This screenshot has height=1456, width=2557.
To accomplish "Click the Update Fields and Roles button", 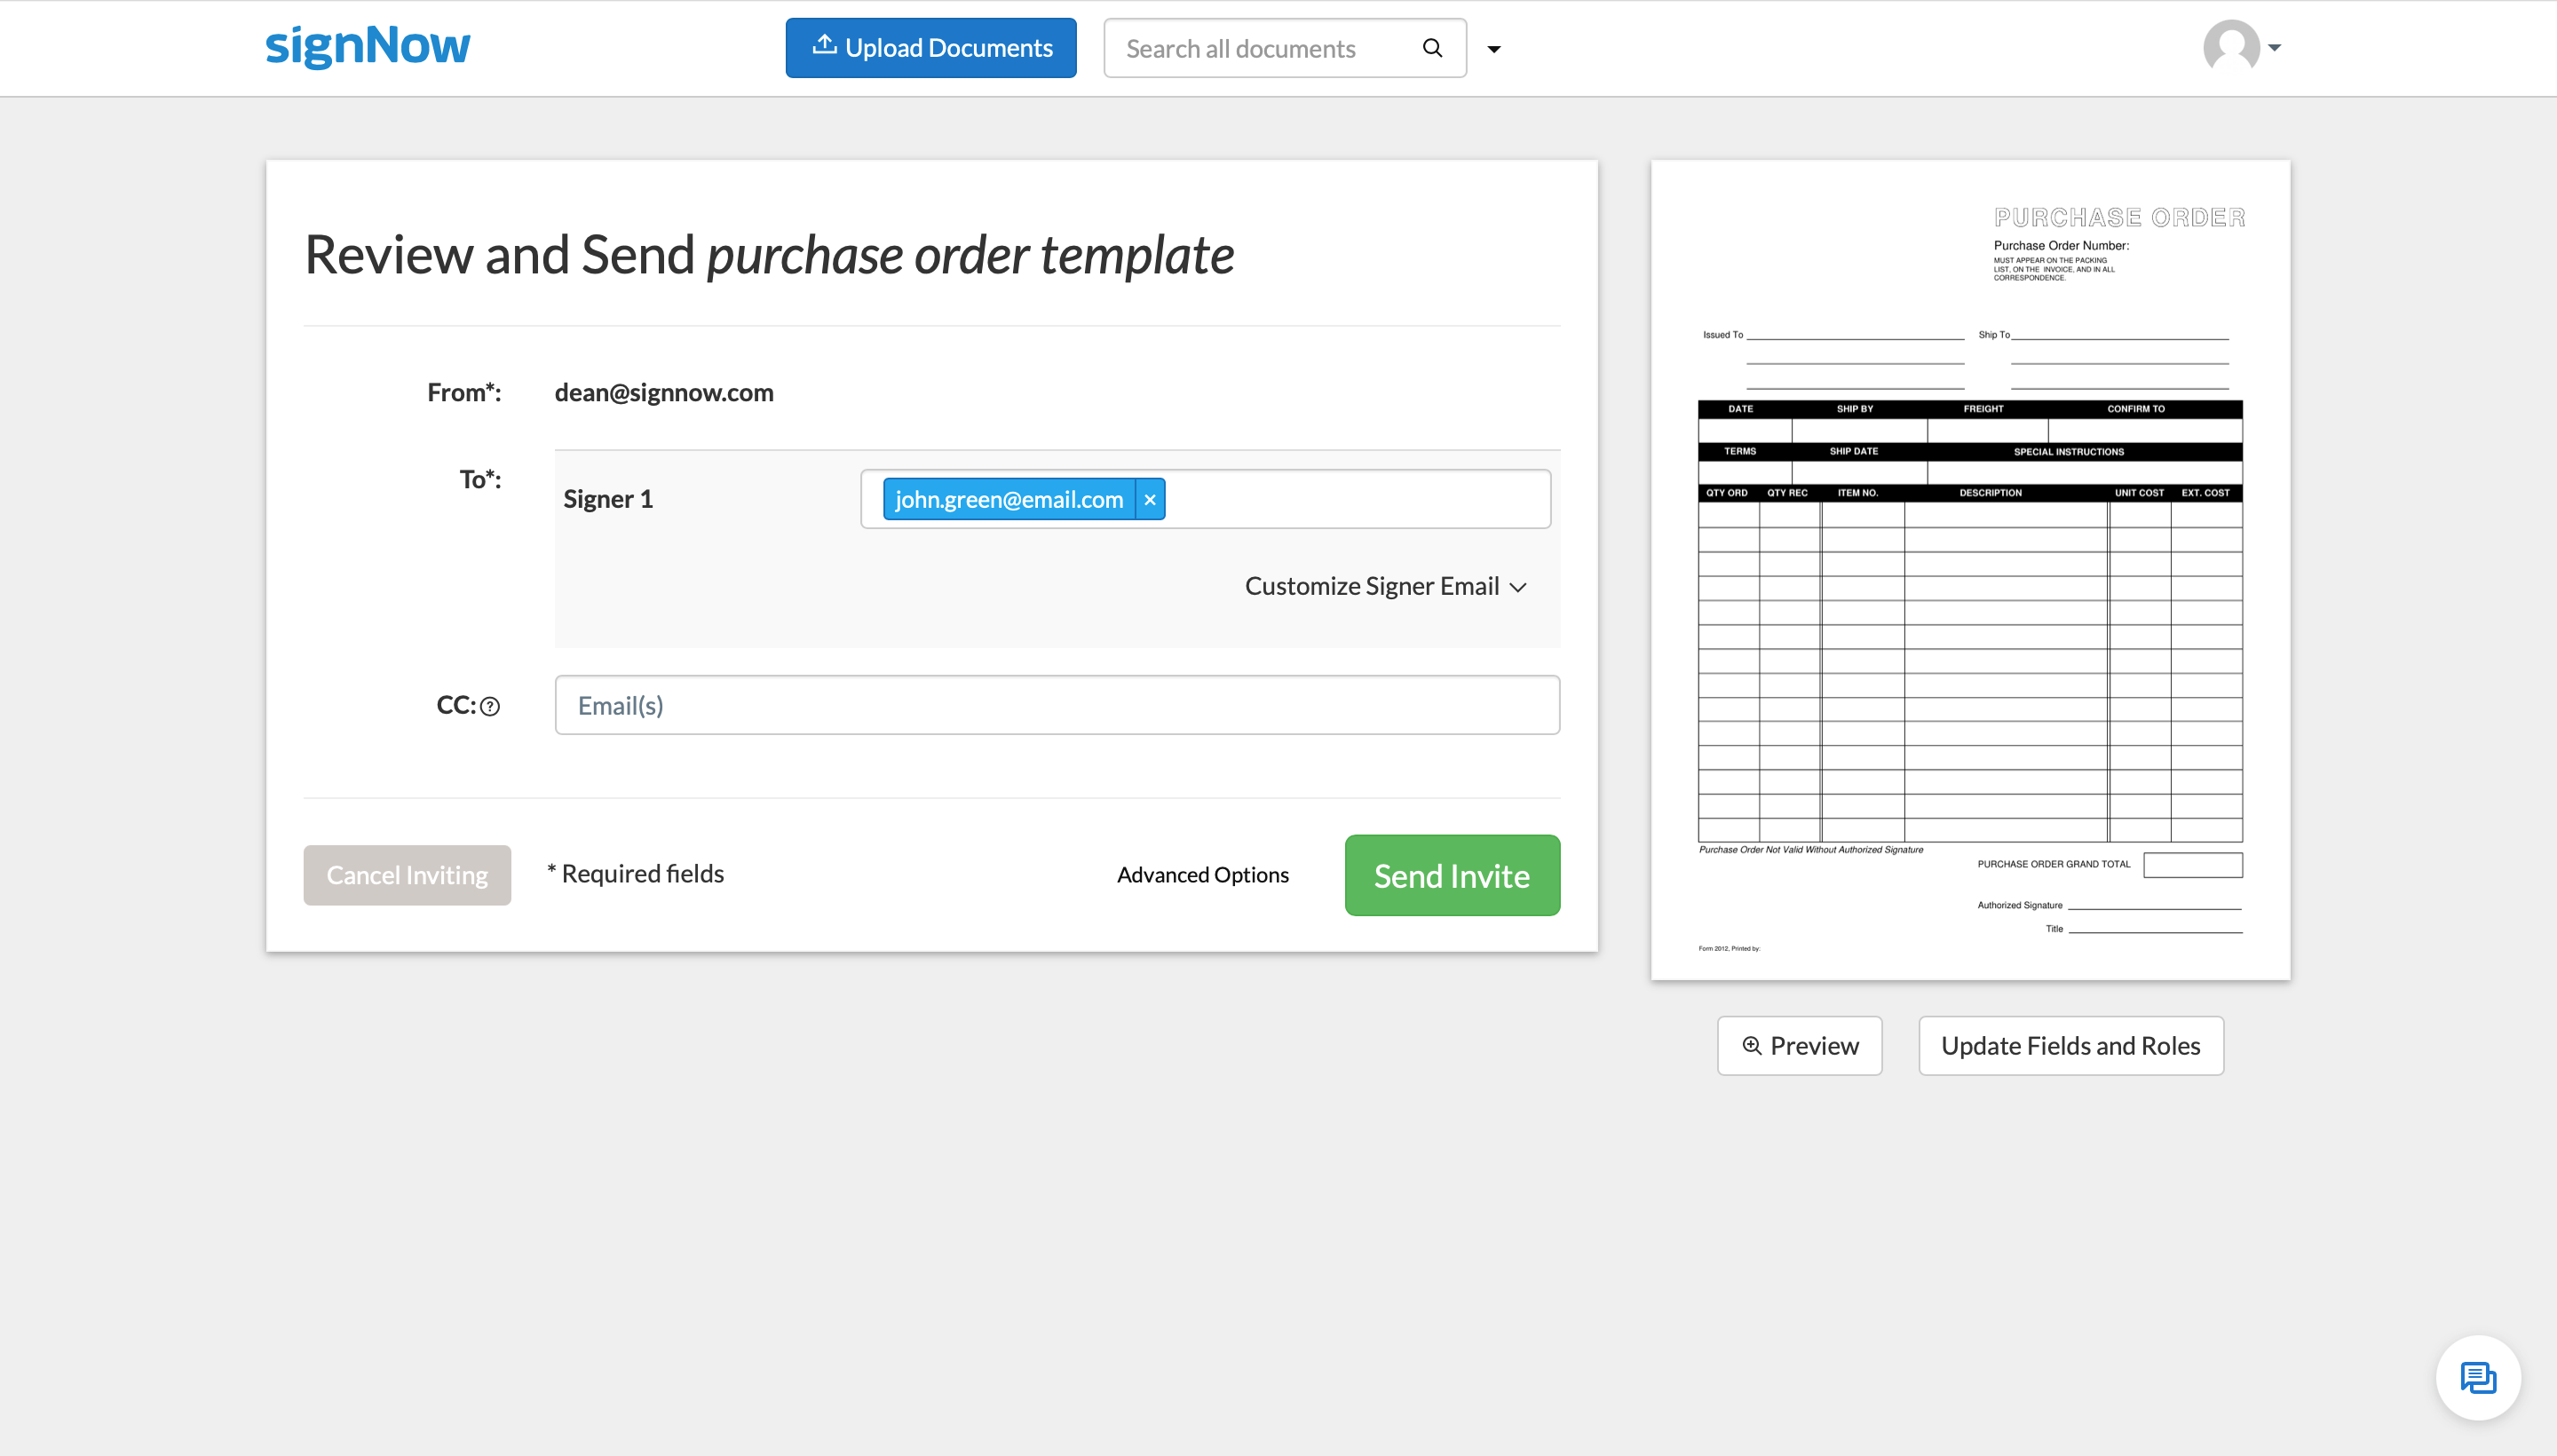I will (2070, 1045).
